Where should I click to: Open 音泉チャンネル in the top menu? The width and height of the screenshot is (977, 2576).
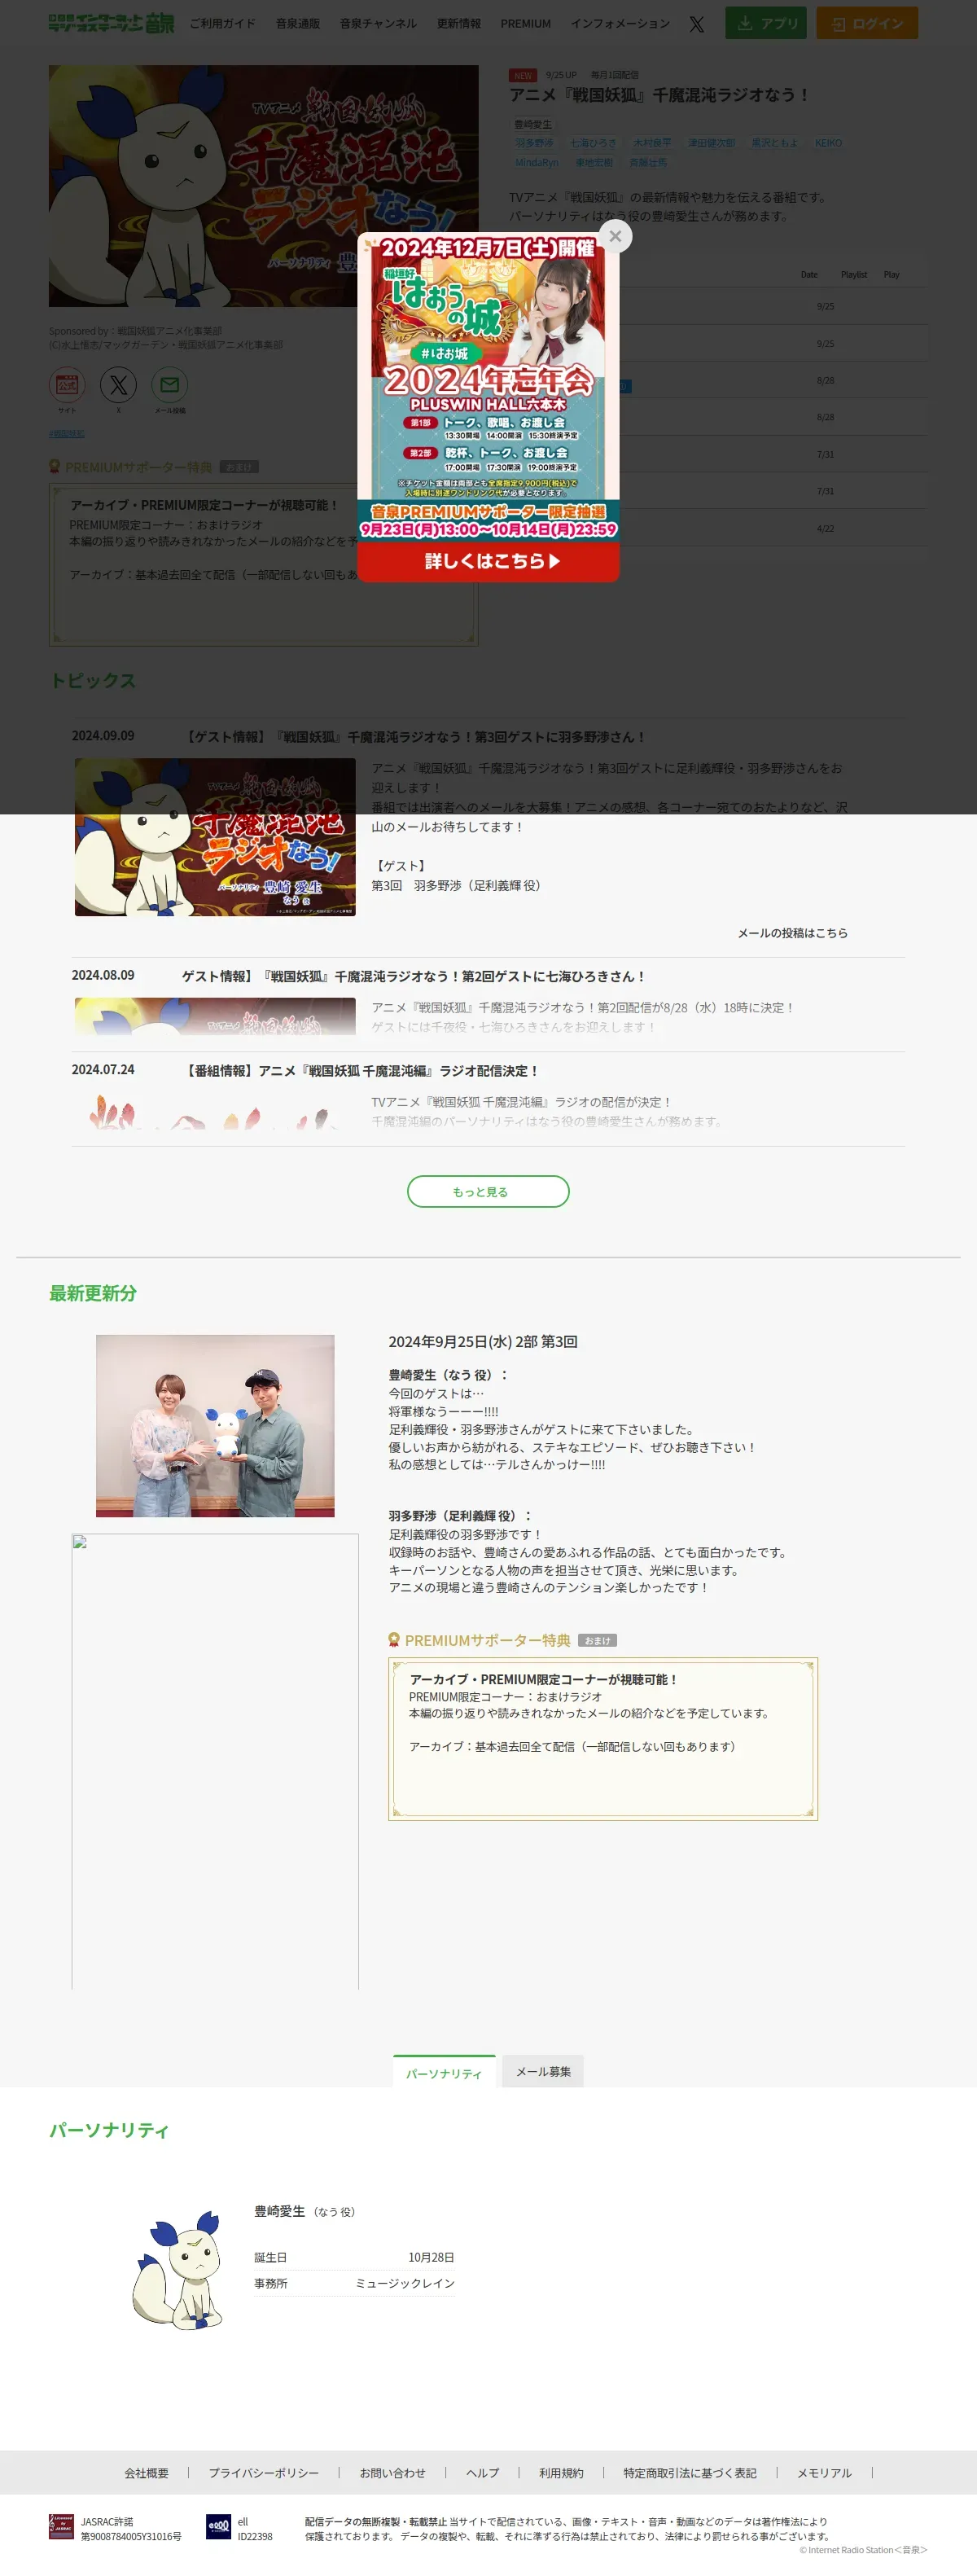(378, 23)
